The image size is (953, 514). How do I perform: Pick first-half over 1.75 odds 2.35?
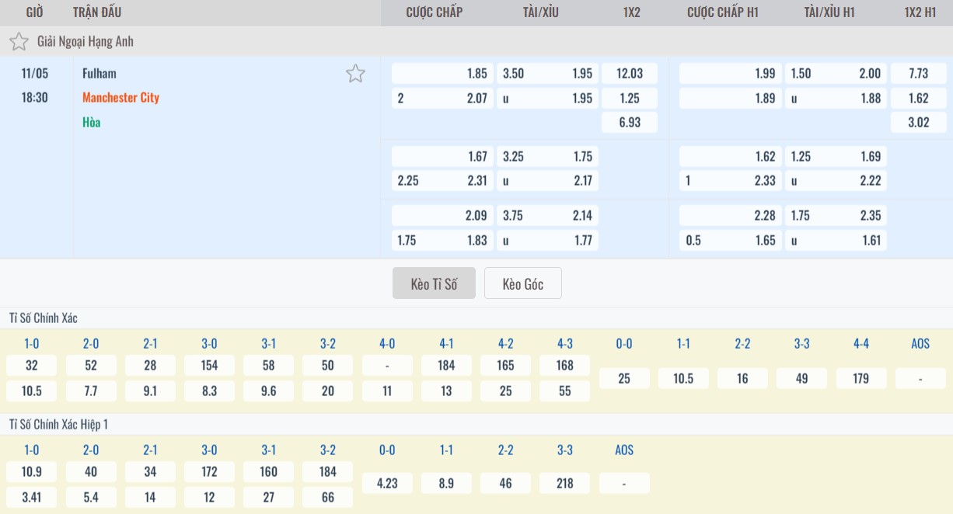836,216
